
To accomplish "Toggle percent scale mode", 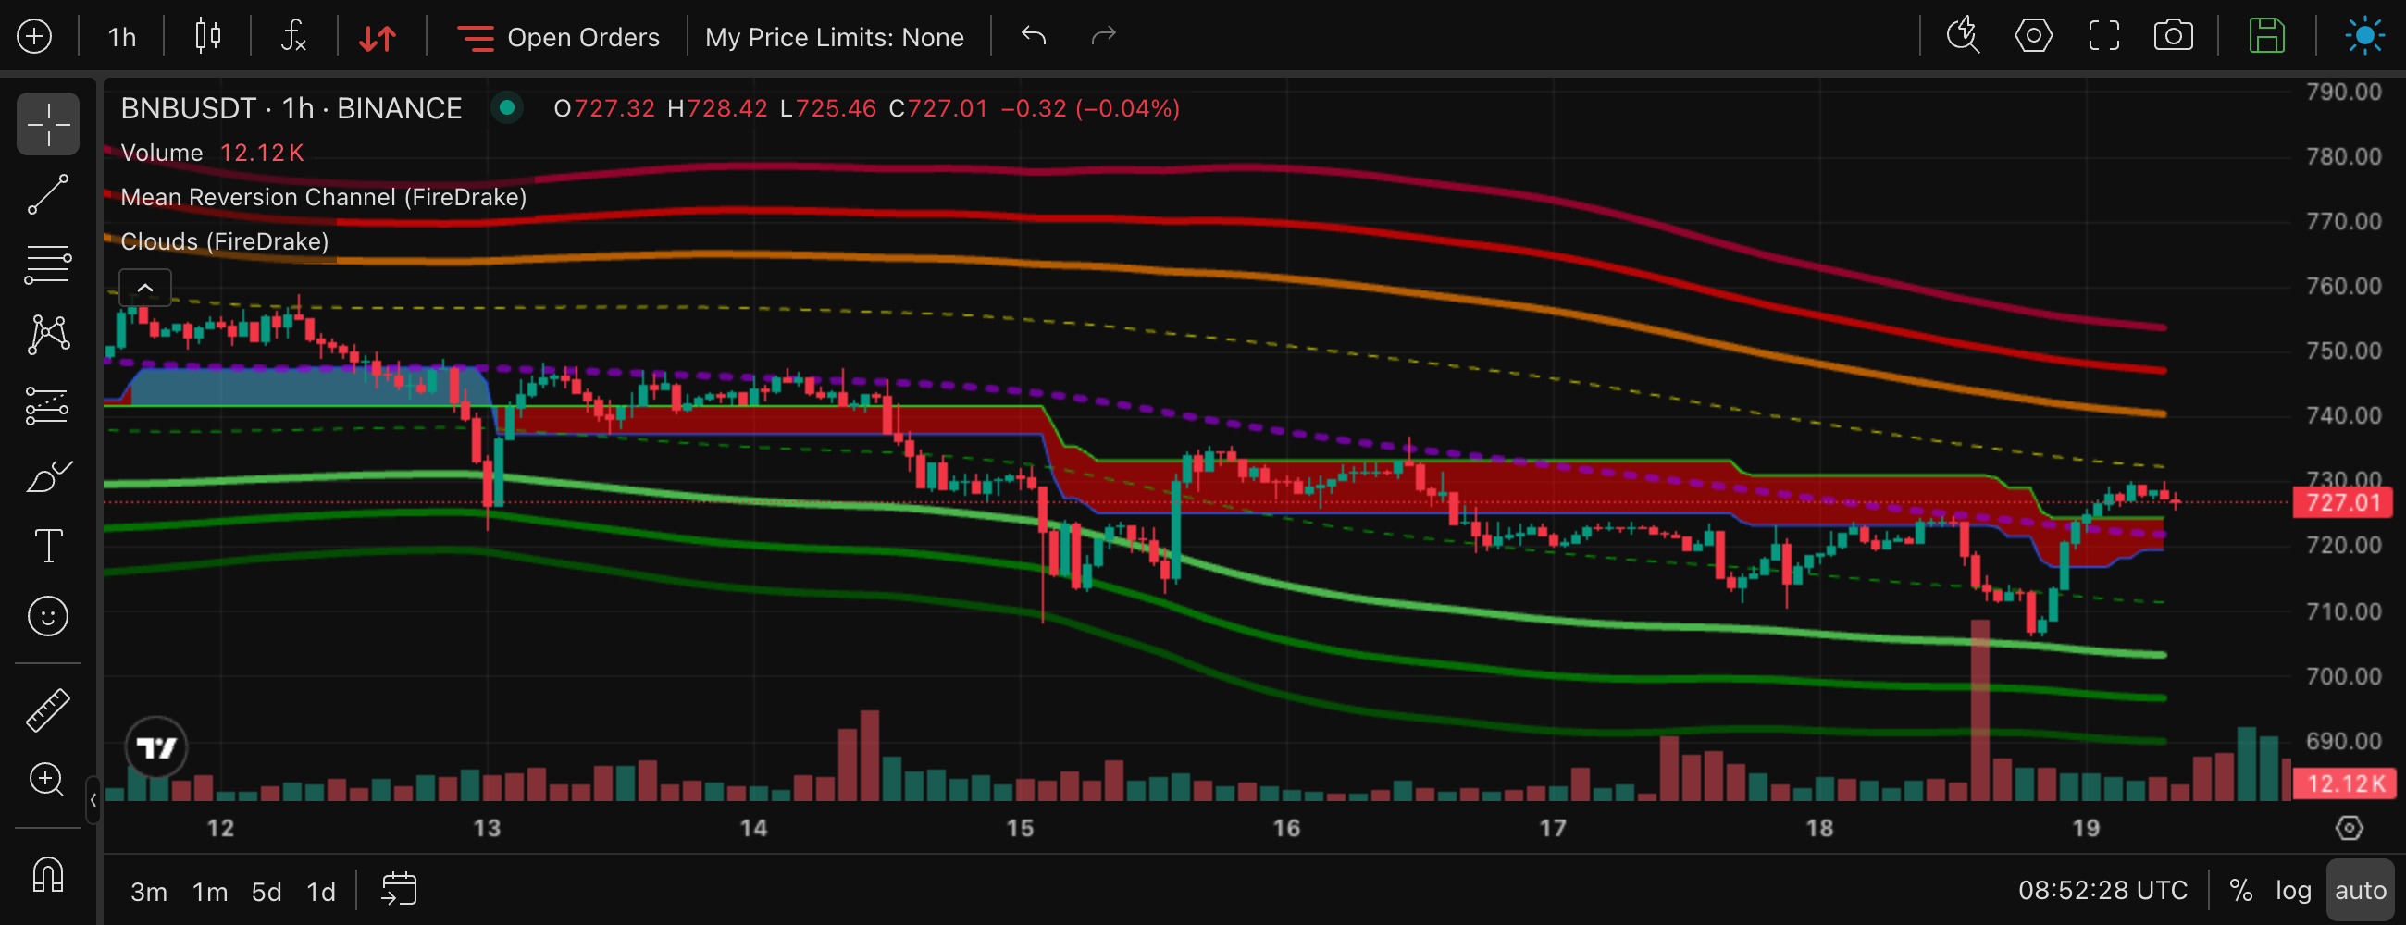I will 2240,891.
